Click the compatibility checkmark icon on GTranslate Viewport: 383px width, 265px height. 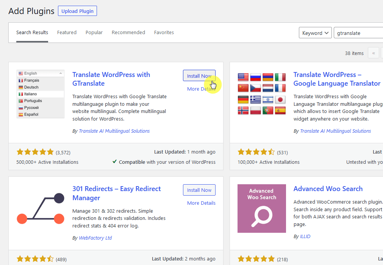point(114,162)
